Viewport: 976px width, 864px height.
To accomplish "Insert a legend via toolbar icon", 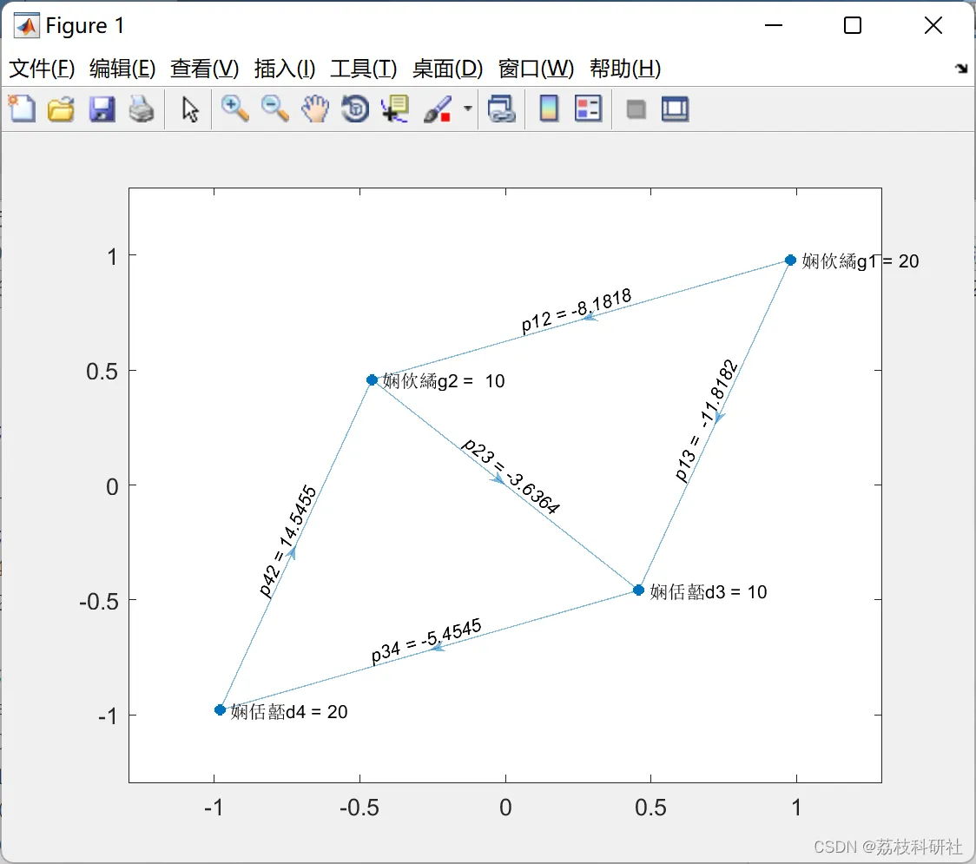I will [x=588, y=109].
